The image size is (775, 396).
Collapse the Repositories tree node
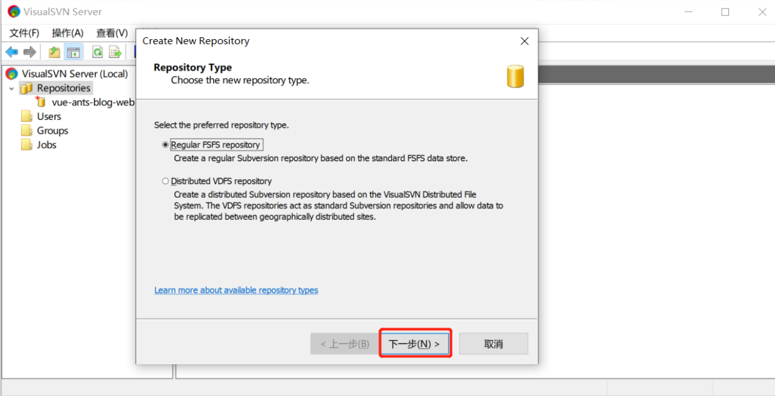pos(11,89)
